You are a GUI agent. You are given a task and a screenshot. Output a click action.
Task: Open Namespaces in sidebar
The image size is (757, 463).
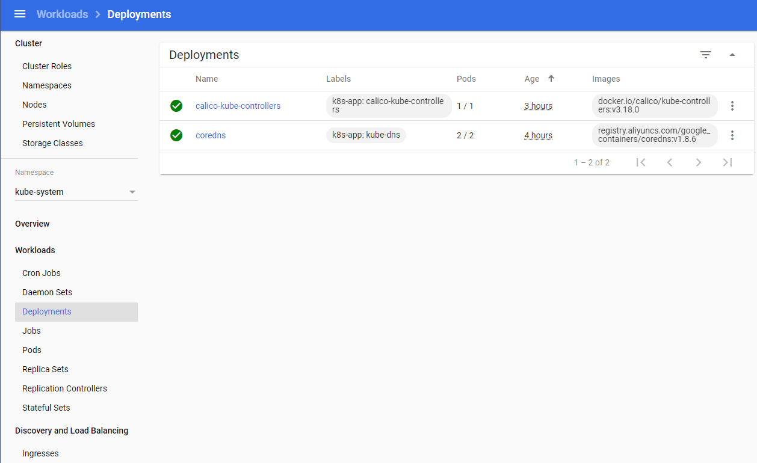point(47,85)
